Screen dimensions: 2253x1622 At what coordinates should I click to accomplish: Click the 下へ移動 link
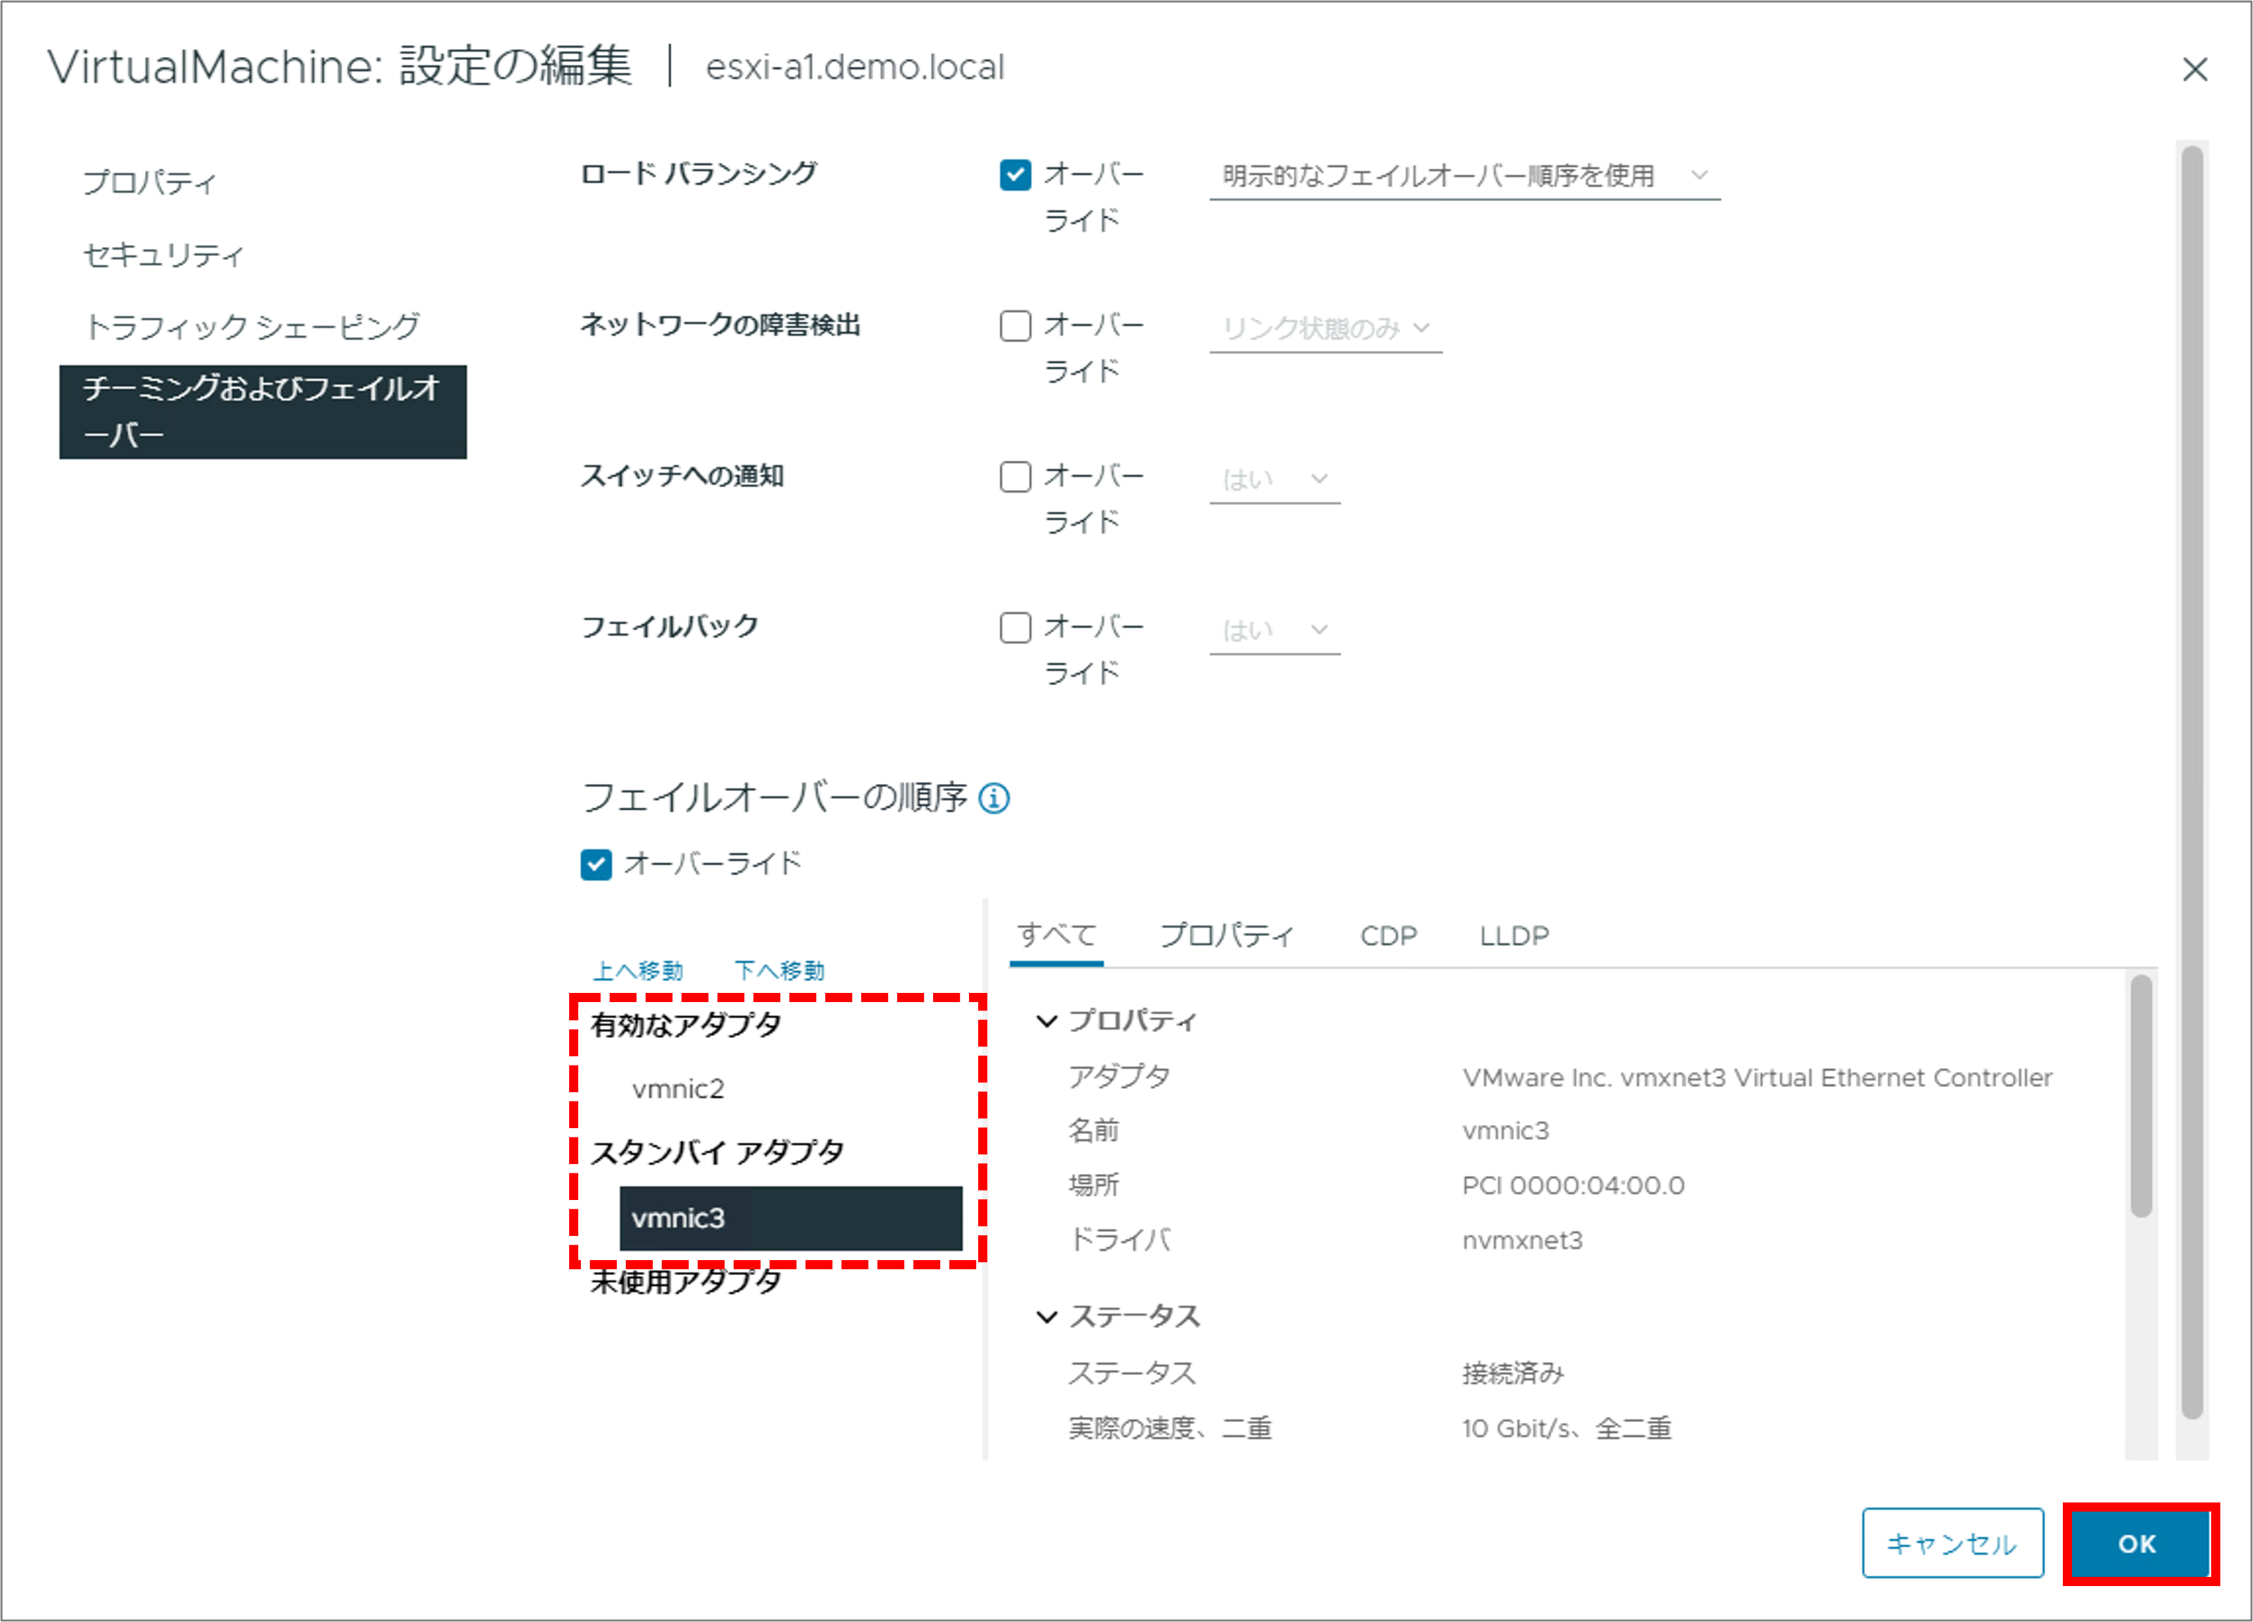tap(779, 971)
